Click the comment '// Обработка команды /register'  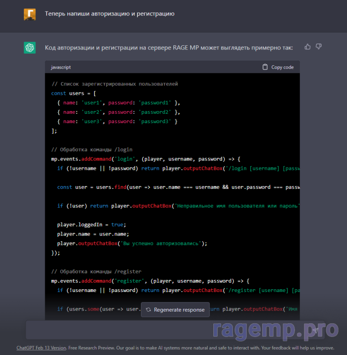coord(96,271)
